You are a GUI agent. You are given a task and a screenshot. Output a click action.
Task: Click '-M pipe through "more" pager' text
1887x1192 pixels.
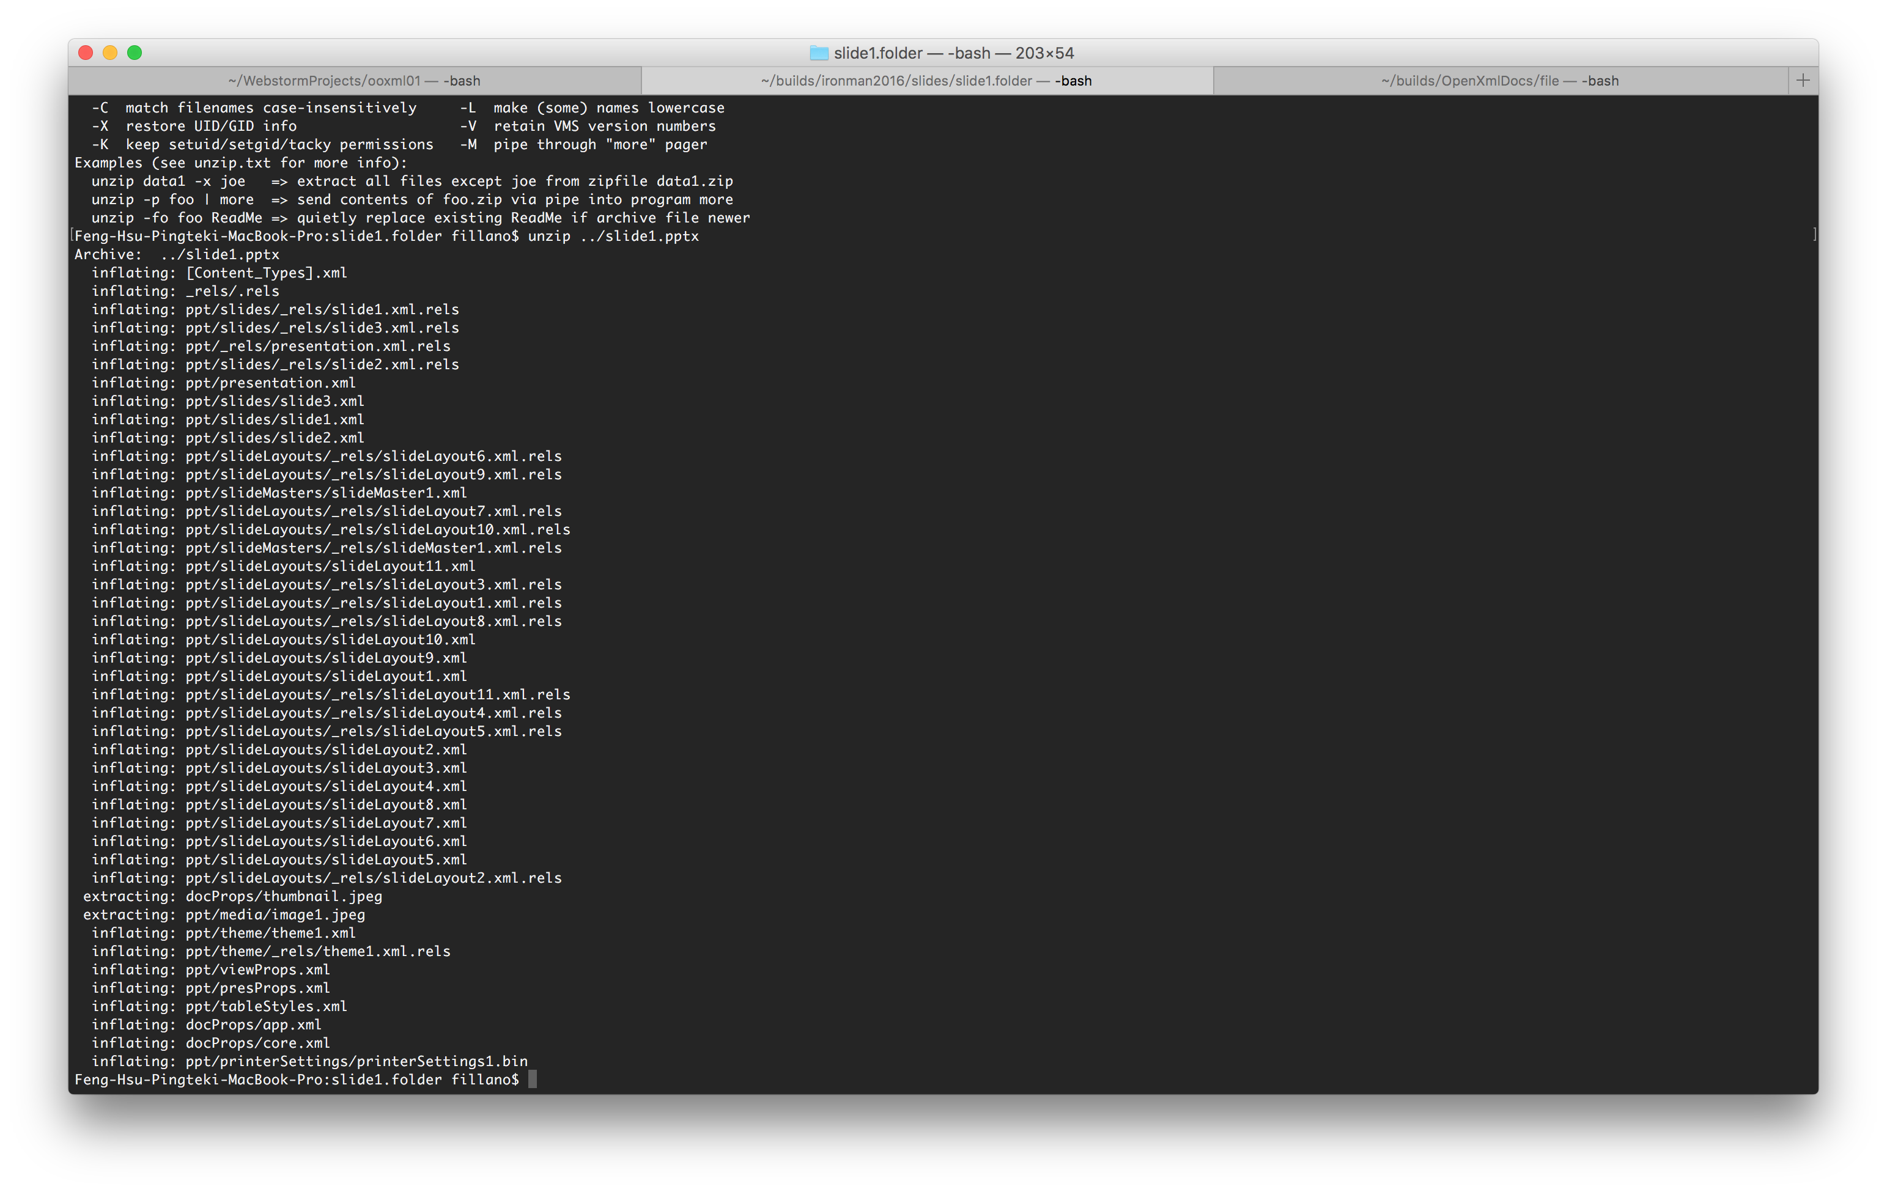(x=584, y=144)
